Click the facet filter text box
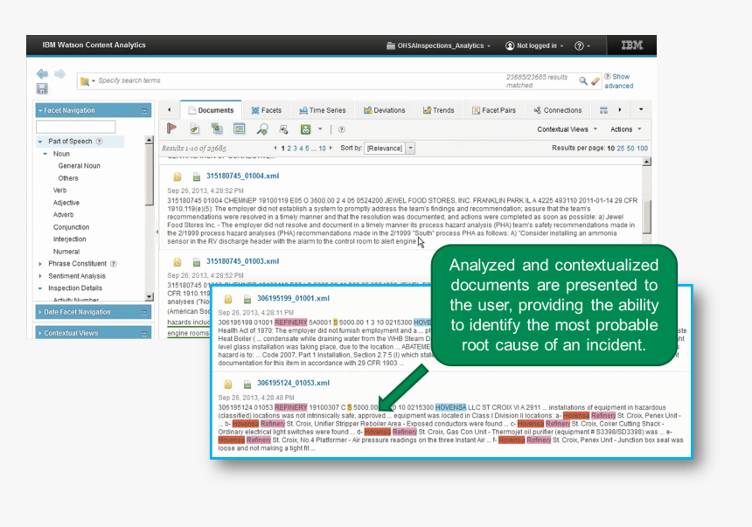The width and height of the screenshot is (752, 527). coord(76,127)
